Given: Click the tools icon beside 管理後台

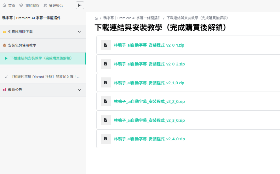Looking at the screenshot, I should 45,5.
